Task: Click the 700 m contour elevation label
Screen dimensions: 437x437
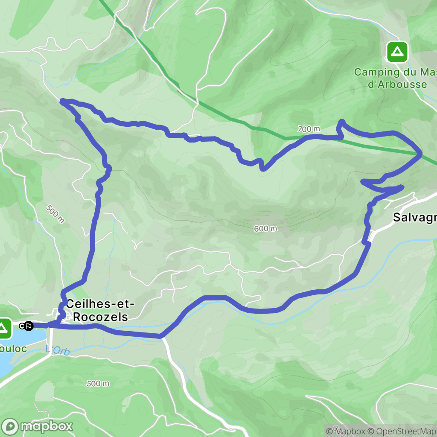Action: (309, 129)
